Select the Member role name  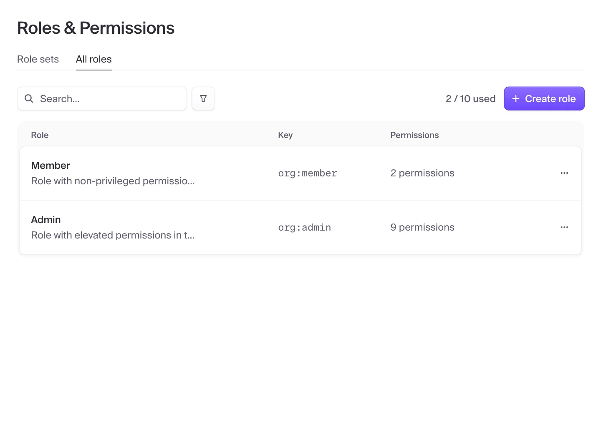pos(51,166)
